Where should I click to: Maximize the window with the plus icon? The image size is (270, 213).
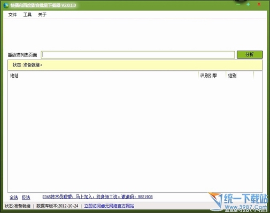[x=248, y=4]
